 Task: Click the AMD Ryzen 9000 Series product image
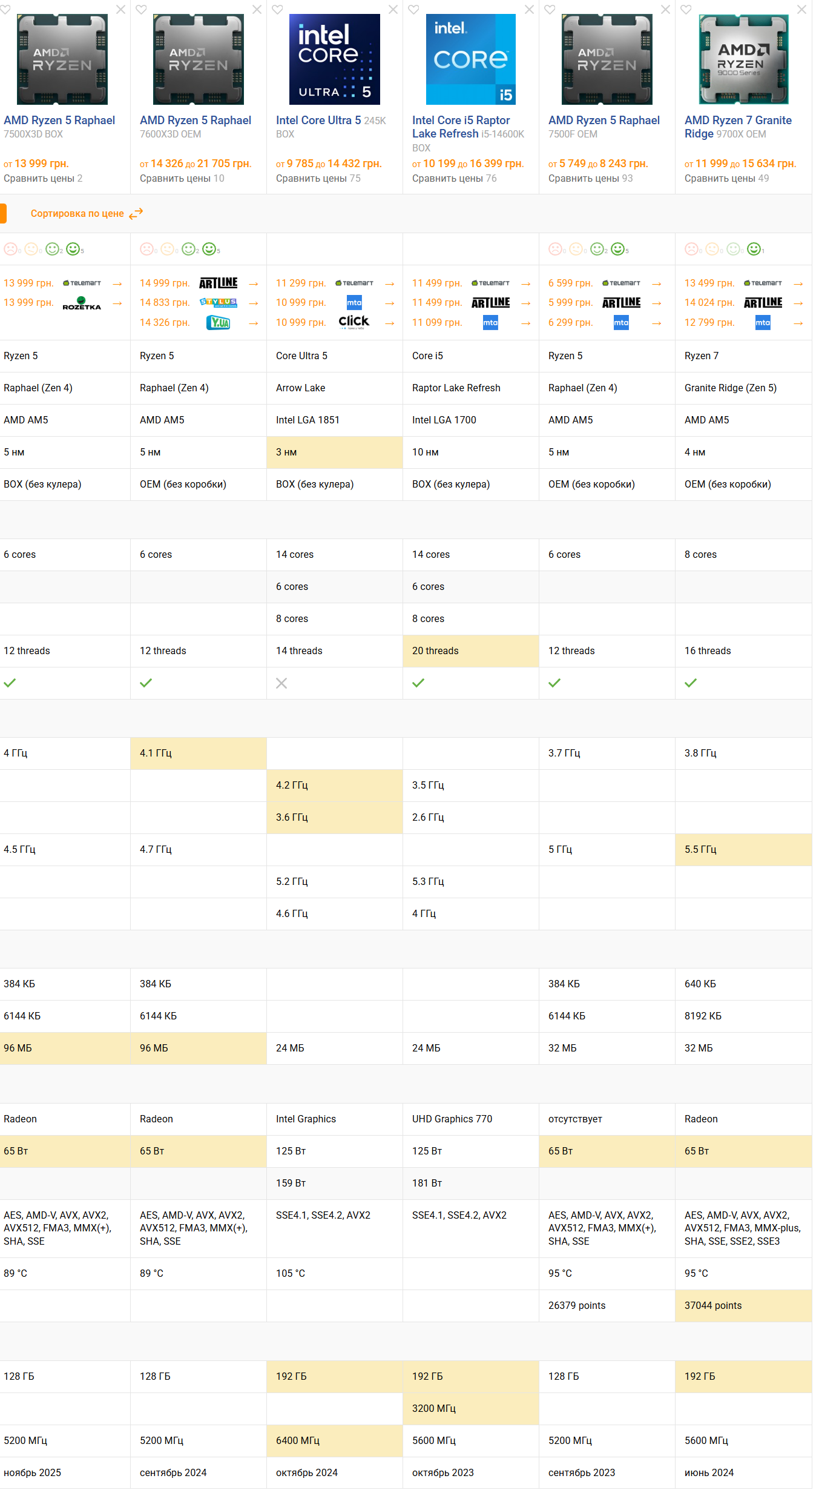[743, 59]
